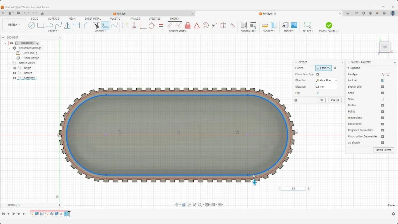Open the SHEET METAL tab
This screenshot has height=224, width=398.
coord(93,19)
